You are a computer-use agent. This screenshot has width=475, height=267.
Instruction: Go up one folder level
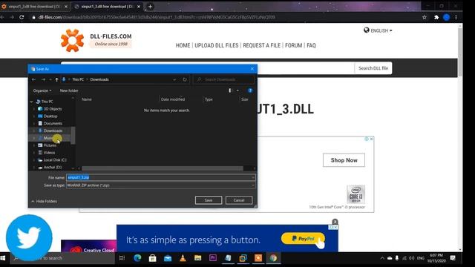(x=56, y=79)
